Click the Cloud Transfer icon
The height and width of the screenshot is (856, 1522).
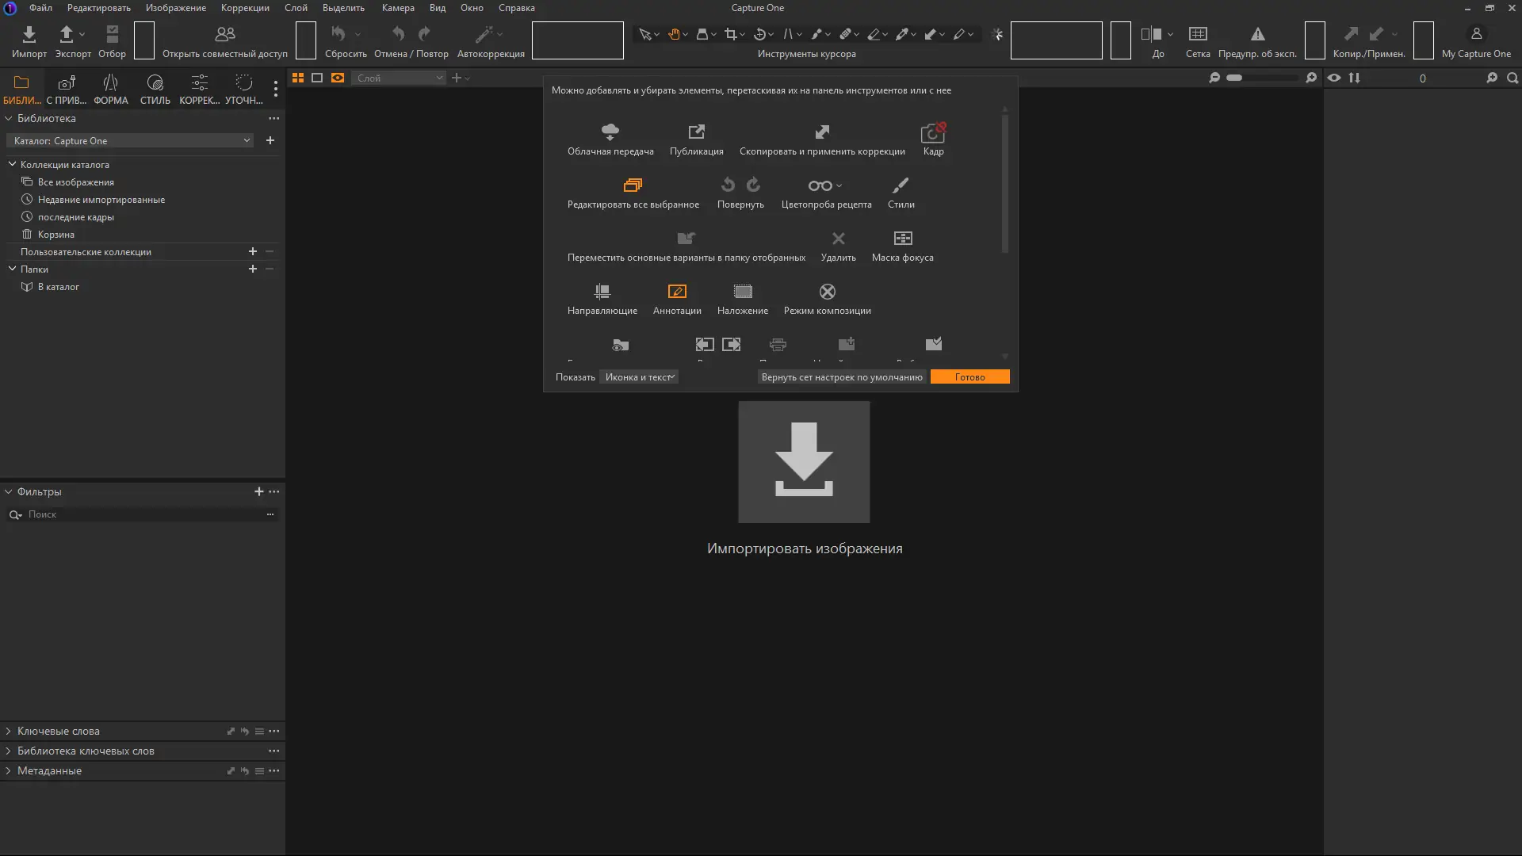610,132
